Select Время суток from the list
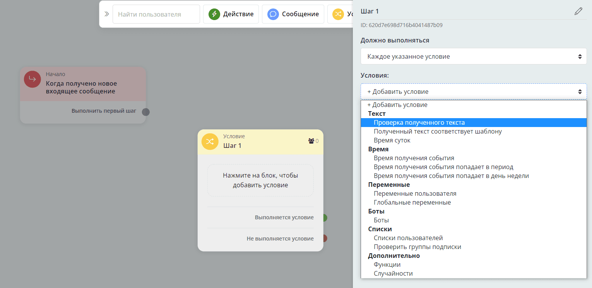 point(392,140)
